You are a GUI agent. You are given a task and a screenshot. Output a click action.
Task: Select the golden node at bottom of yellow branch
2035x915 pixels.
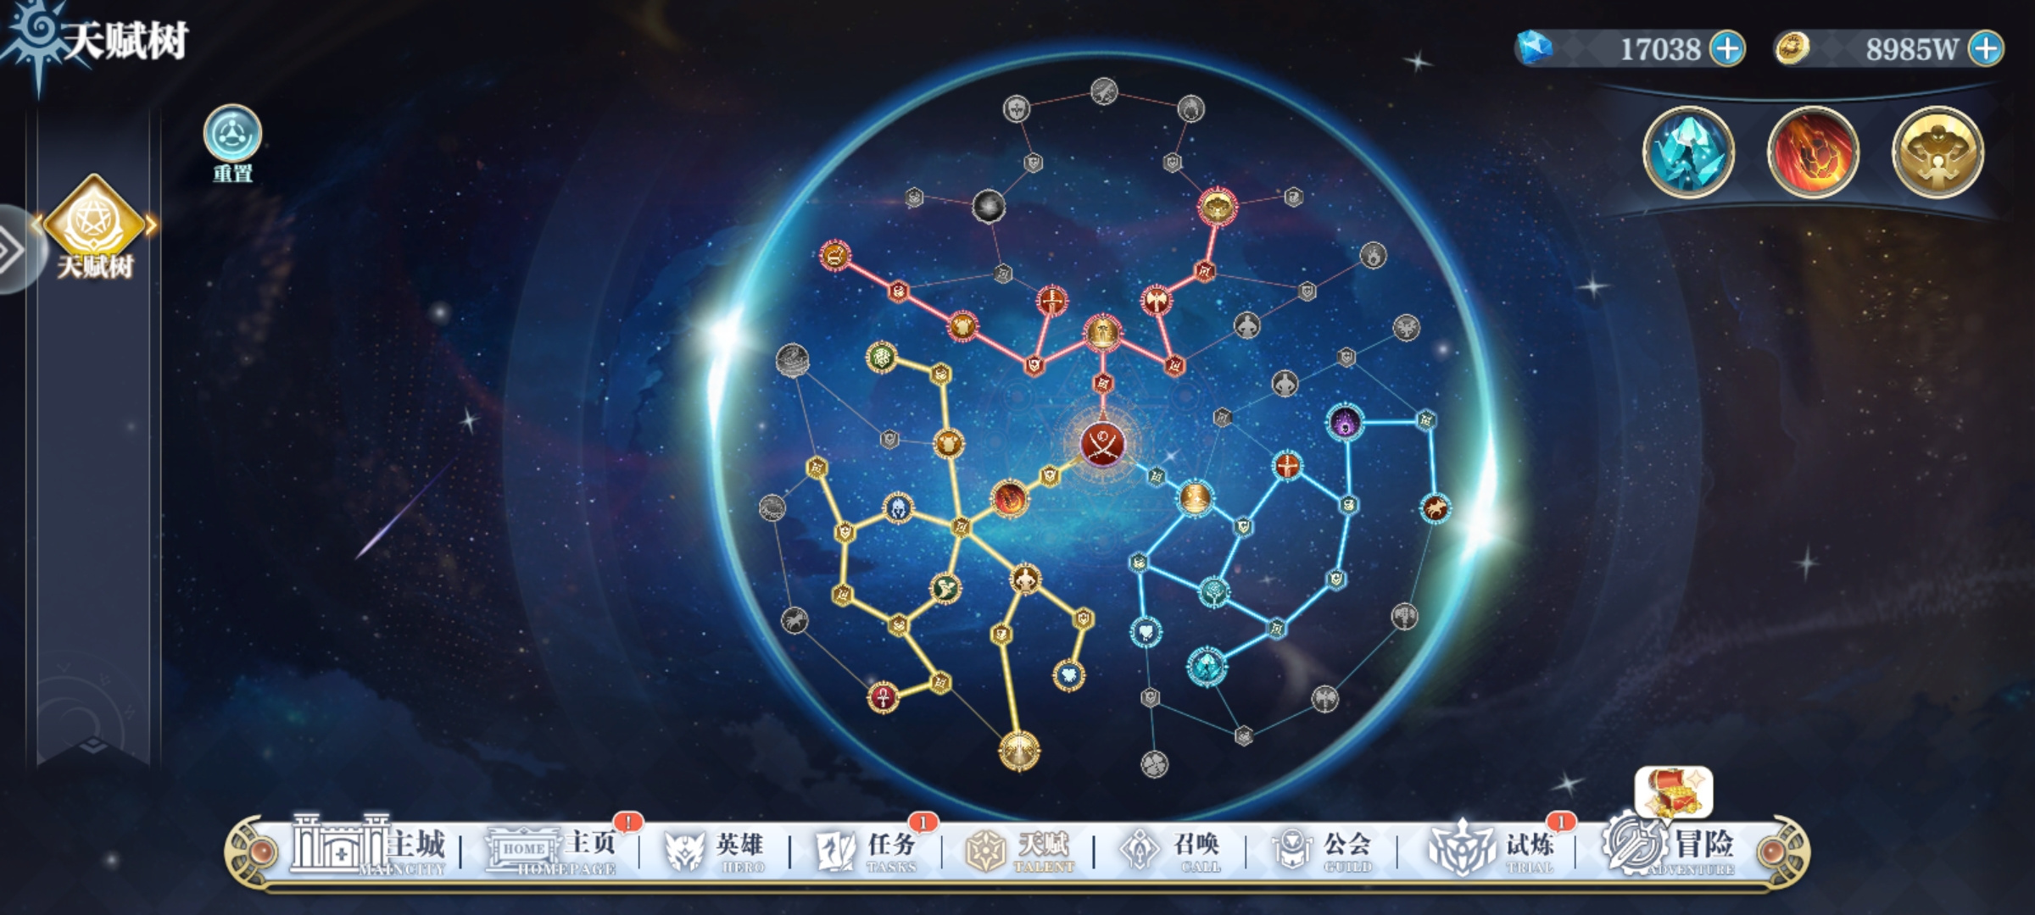1019,751
